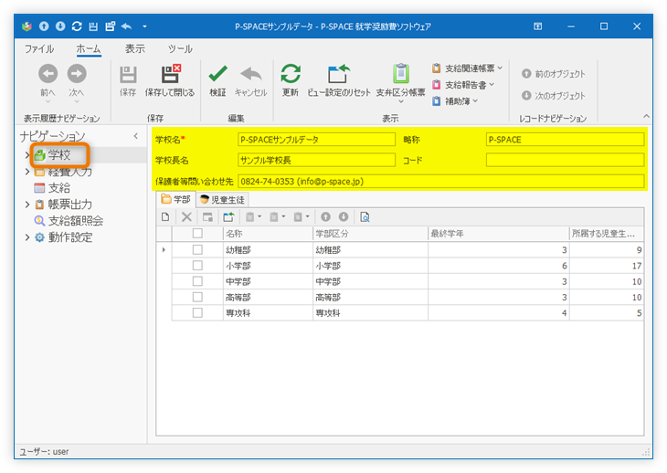The width and height of the screenshot is (667, 473).
Task: Open the 支給関連帳票 dropdown
Action: 467,68
